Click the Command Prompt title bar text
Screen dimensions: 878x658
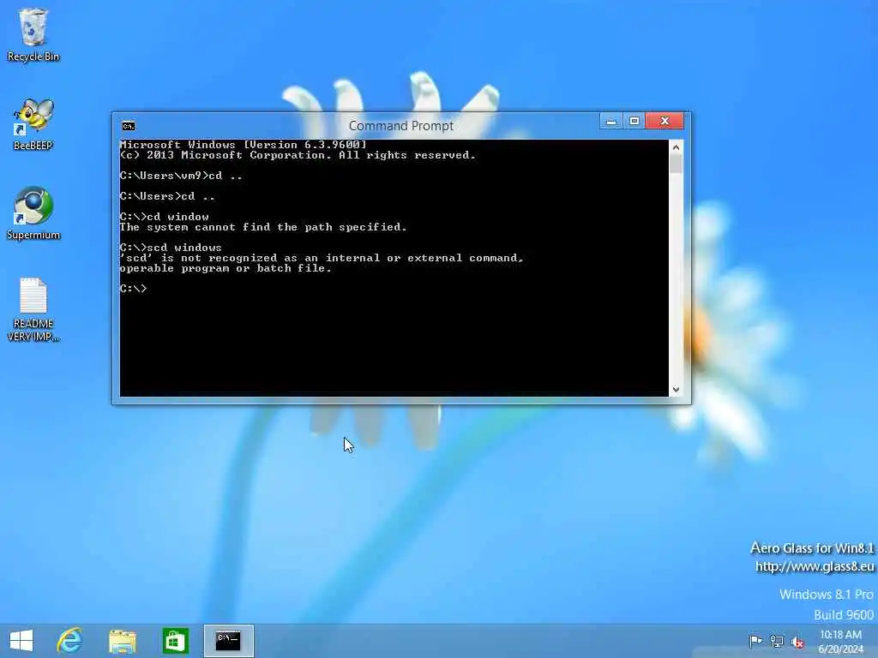click(x=401, y=126)
